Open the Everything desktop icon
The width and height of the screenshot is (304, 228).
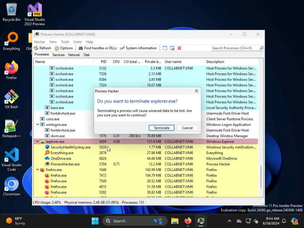[x=12, y=41]
